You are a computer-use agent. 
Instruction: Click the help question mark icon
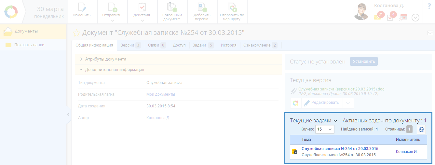(x=429, y=6)
